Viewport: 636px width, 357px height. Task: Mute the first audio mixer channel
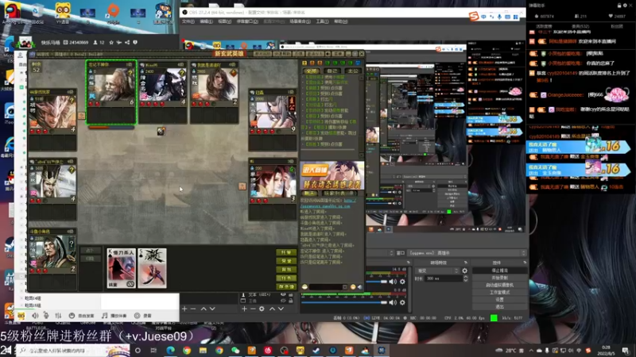tap(393, 282)
